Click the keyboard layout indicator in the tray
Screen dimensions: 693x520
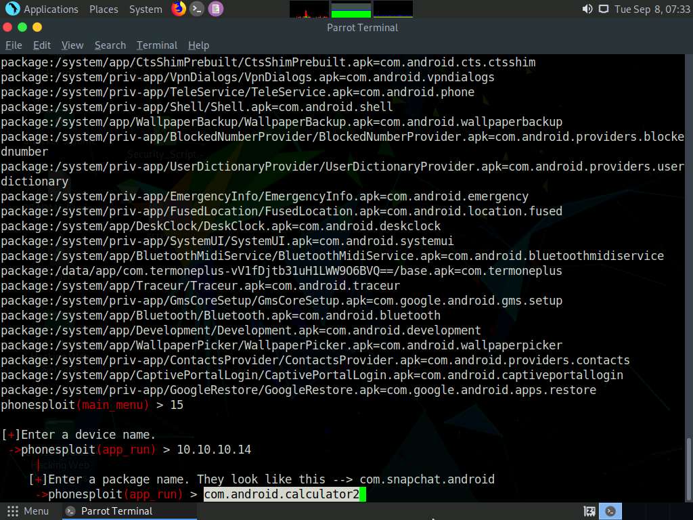click(588, 511)
